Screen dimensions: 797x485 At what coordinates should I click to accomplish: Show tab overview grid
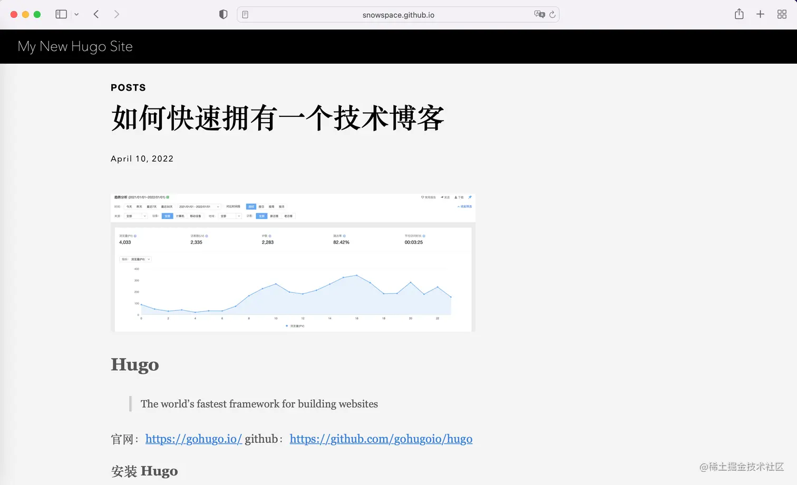(x=782, y=14)
